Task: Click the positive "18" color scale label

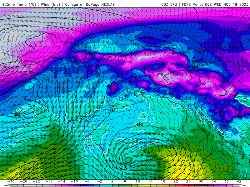Action: (163, 181)
